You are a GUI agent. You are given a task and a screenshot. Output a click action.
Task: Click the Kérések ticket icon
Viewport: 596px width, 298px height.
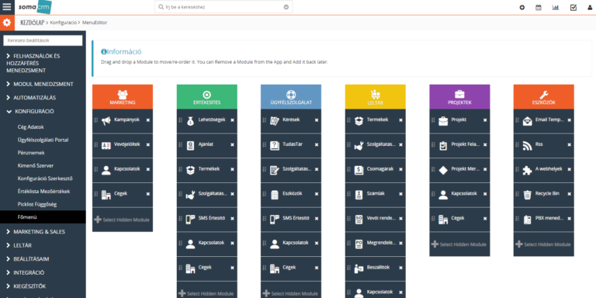[275, 121]
